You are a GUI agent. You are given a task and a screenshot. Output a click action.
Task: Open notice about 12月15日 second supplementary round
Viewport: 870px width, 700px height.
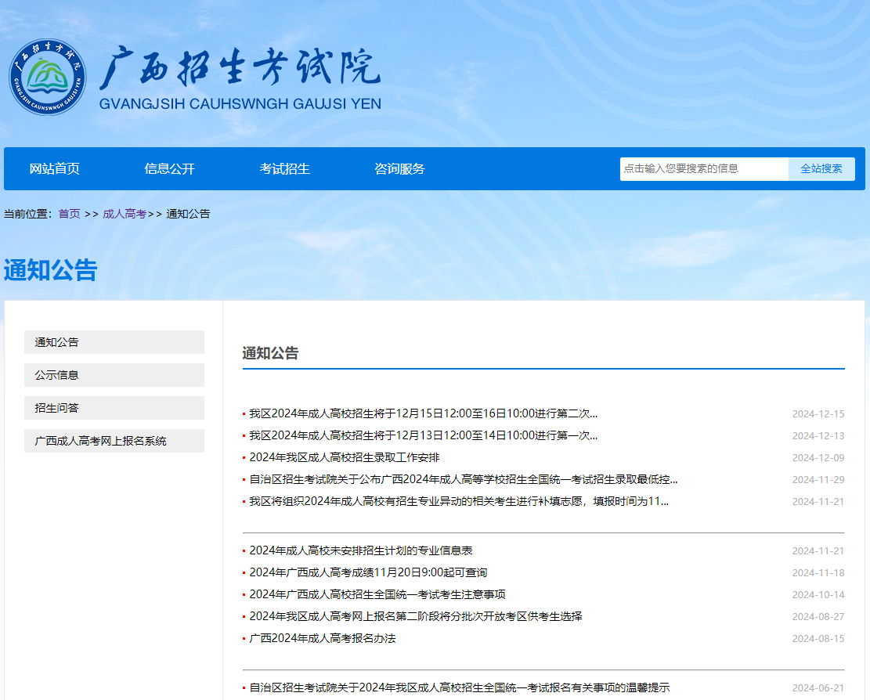tap(424, 413)
